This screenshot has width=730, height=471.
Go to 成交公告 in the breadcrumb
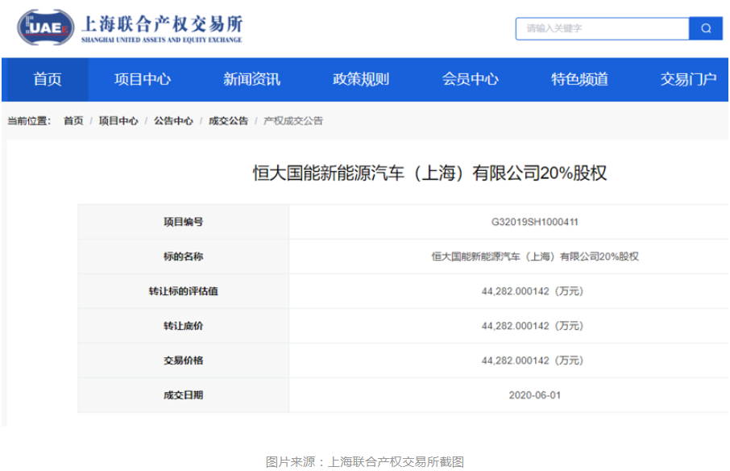tap(228, 121)
